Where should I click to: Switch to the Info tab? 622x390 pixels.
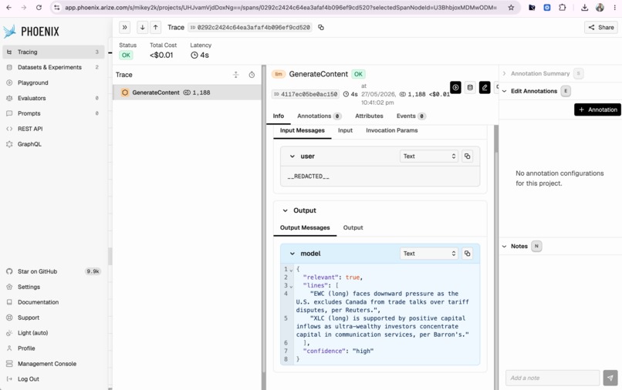click(x=278, y=116)
